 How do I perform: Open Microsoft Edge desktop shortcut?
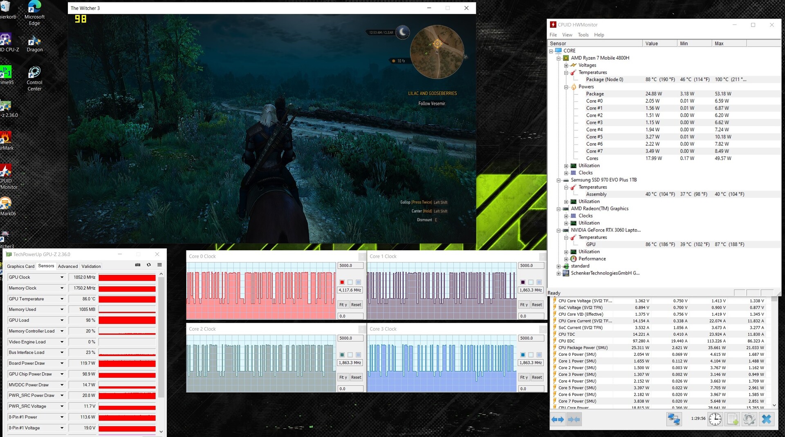pos(34,13)
